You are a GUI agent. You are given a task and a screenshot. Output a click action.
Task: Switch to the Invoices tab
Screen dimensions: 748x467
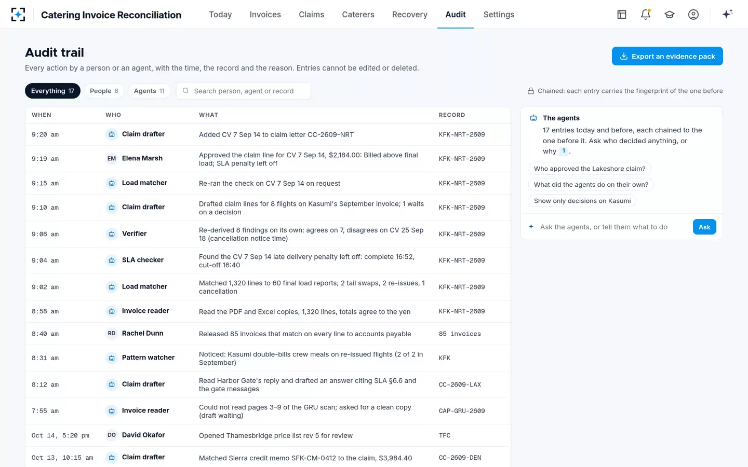pos(265,15)
